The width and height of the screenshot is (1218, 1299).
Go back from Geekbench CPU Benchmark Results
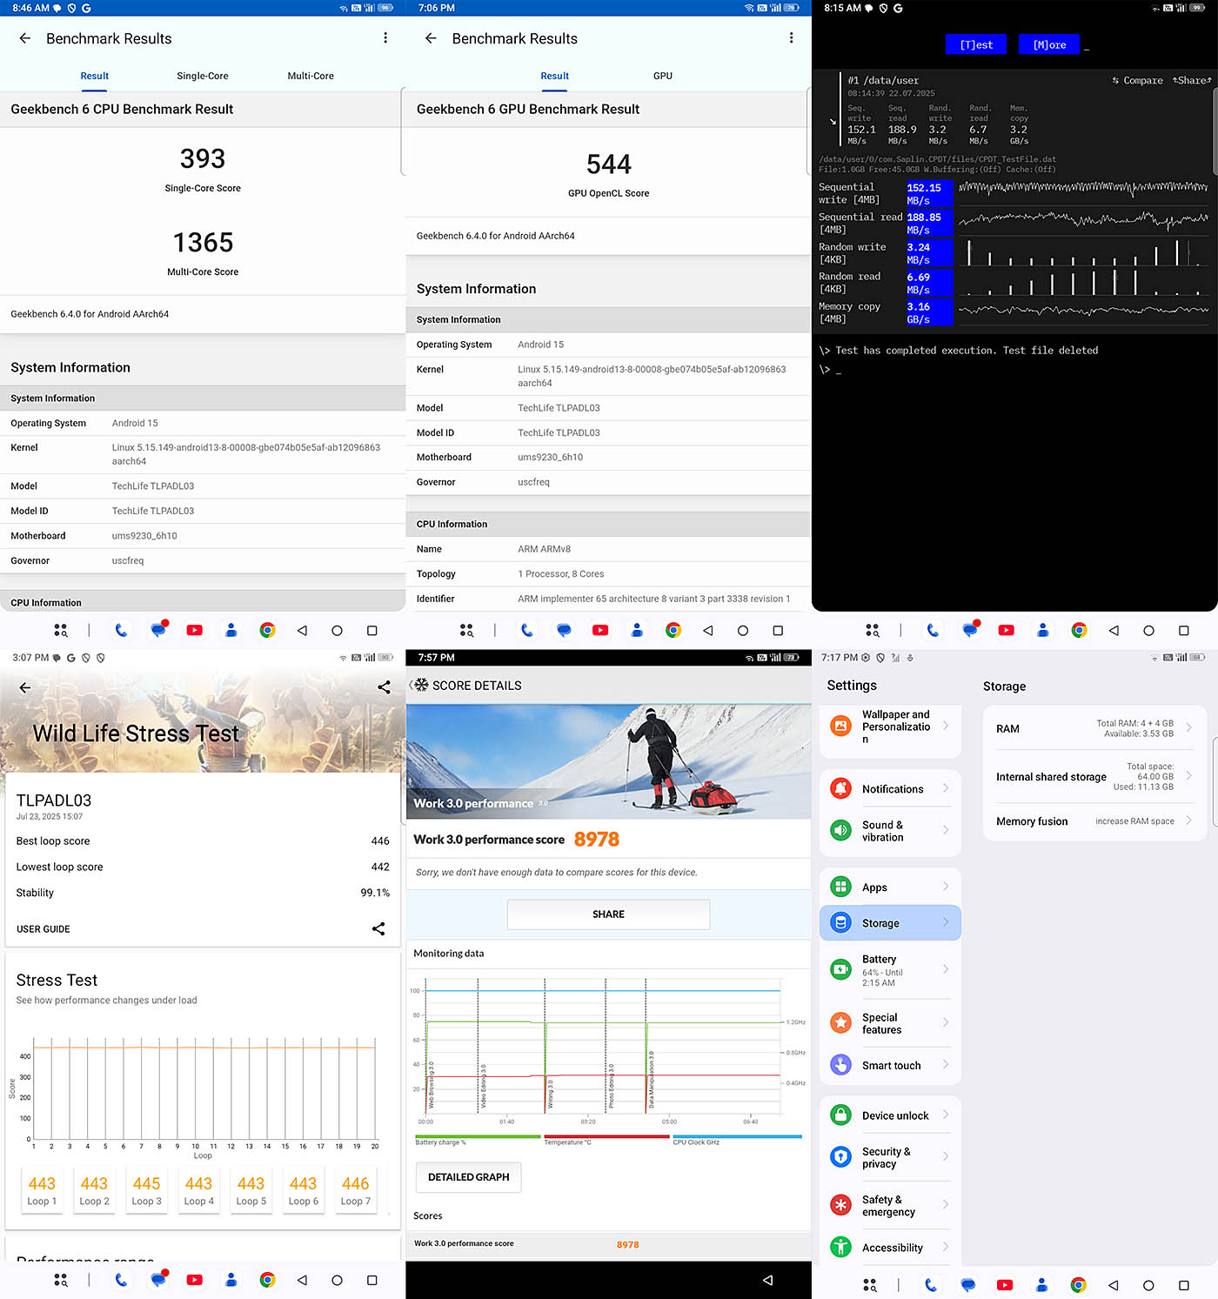24,38
